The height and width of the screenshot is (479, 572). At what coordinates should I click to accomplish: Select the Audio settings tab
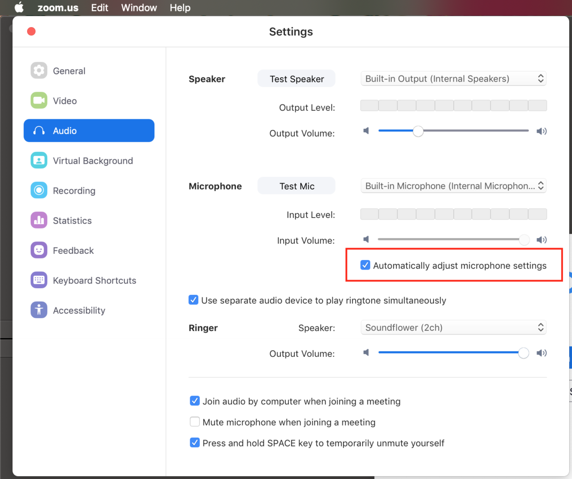point(89,131)
